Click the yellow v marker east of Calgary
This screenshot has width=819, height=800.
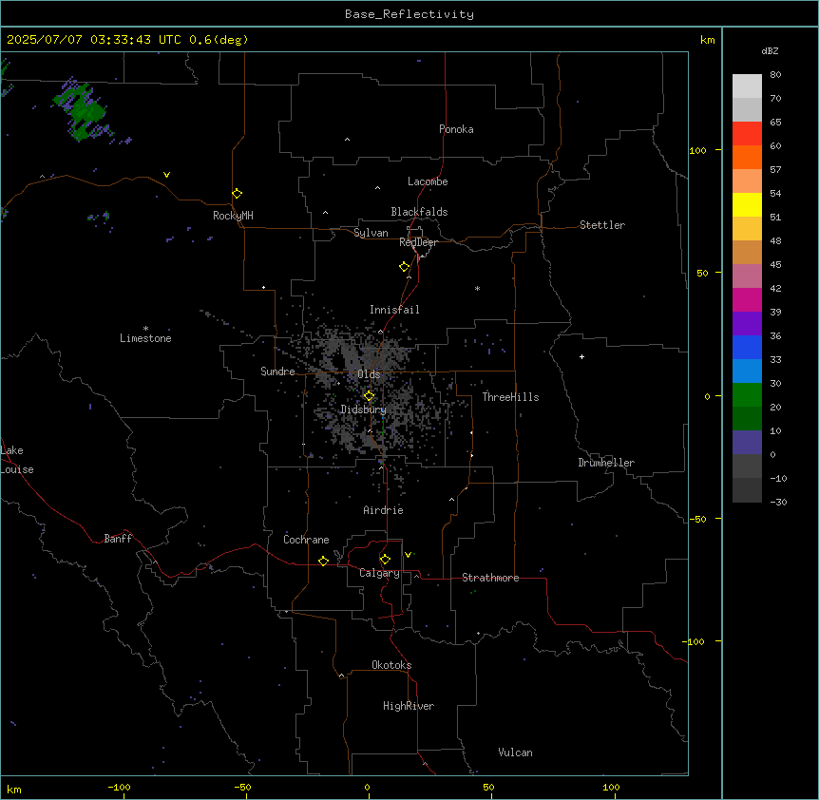point(408,555)
